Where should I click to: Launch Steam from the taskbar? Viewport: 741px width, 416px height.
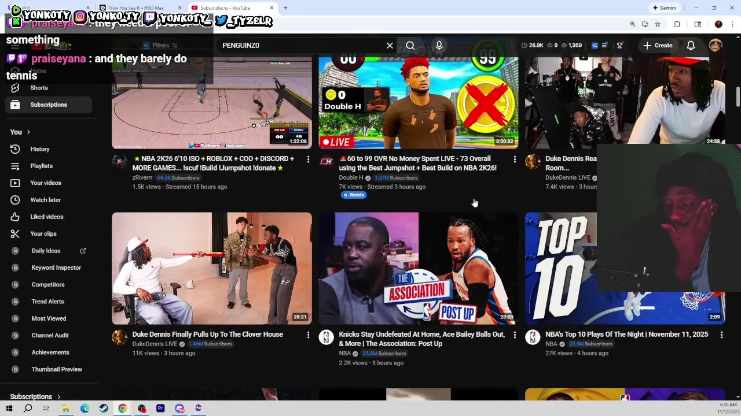click(103, 408)
